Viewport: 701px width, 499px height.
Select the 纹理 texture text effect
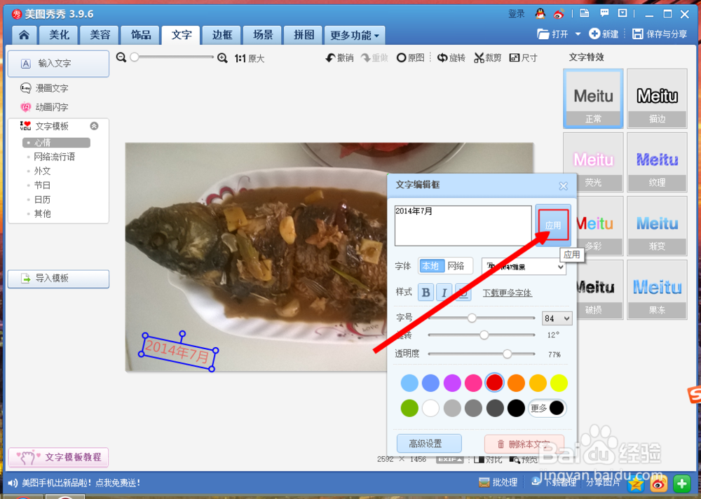[658, 162]
